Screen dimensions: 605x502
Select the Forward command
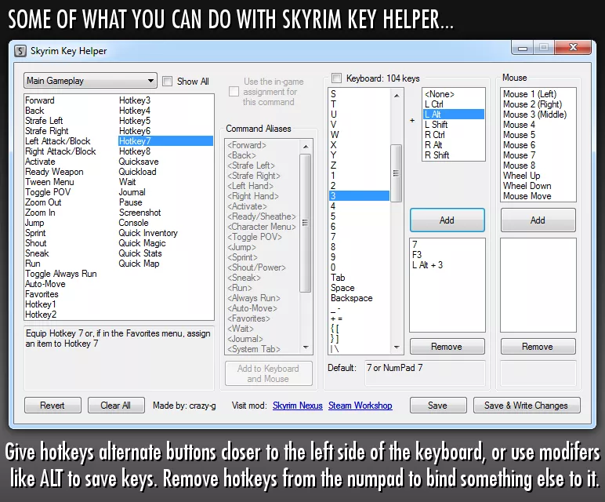point(40,100)
